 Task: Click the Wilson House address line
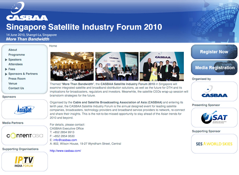(85, 144)
